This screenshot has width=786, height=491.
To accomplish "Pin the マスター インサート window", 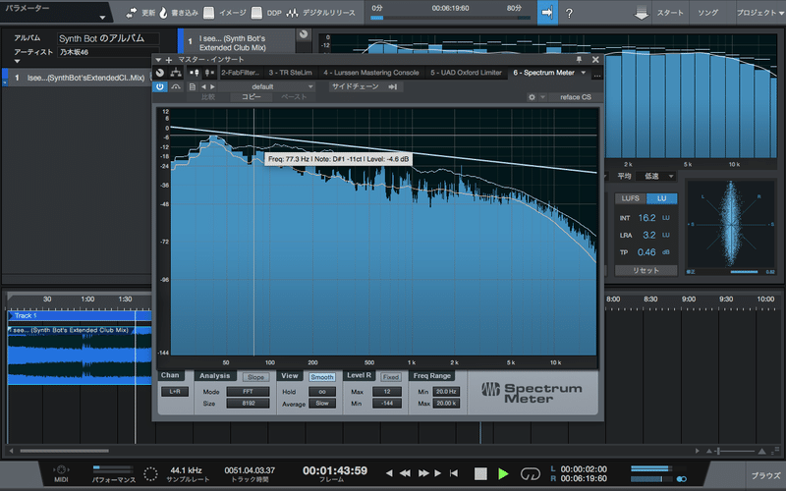I will click(x=579, y=60).
